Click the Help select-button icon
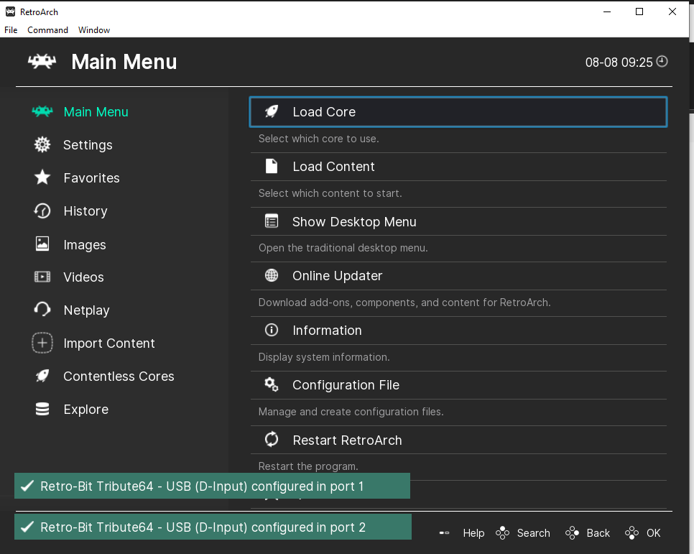The height and width of the screenshot is (554, 694). click(x=445, y=532)
